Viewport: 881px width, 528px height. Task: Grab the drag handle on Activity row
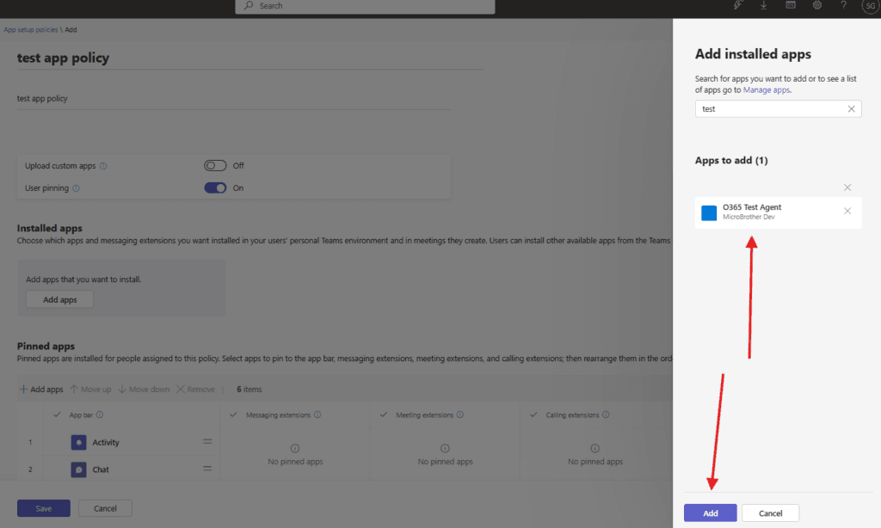pos(206,442)
